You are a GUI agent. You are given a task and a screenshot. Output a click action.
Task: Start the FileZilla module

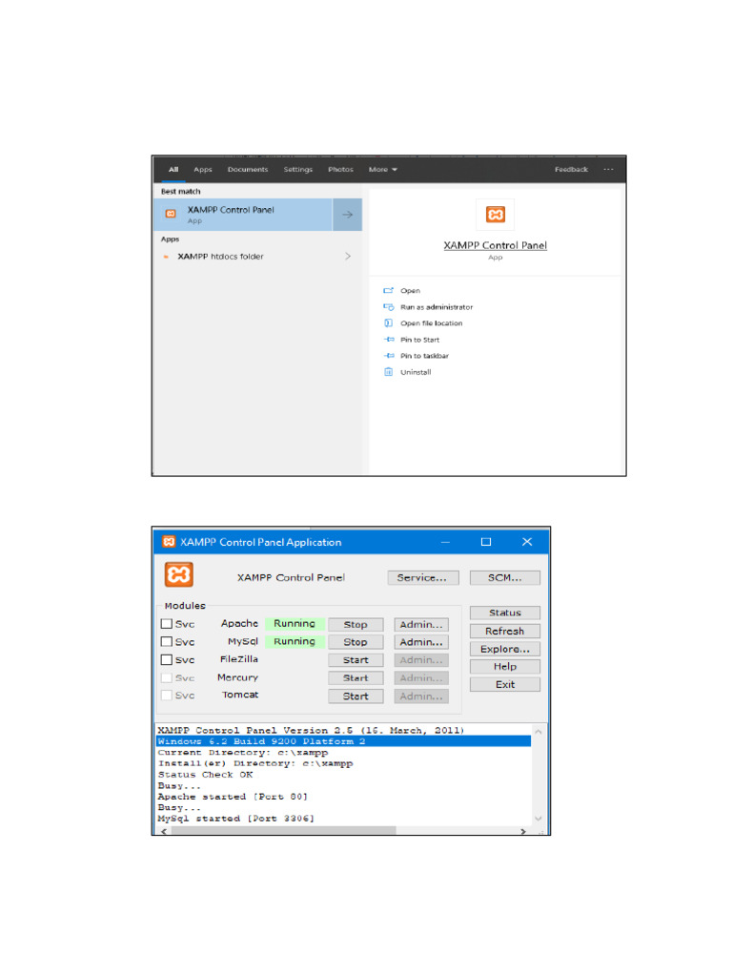[x=356, y=660]
